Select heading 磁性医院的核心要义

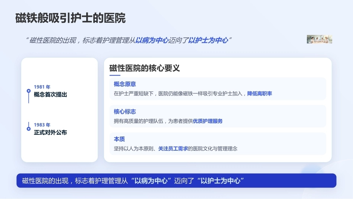pyautogui.click(x=145, y=68)
